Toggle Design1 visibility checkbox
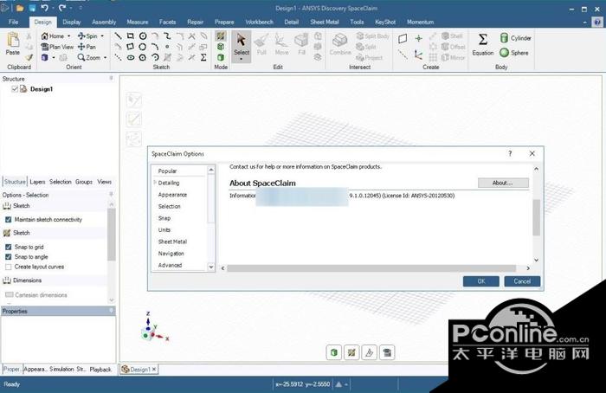The height and width of the screenshot is (393, 606). (x=15, y=89)
